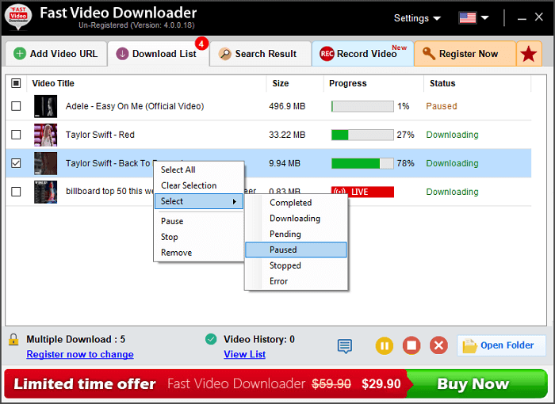
Task: Click the magnifier Search Result icon
Action: [x=224, y=54]
